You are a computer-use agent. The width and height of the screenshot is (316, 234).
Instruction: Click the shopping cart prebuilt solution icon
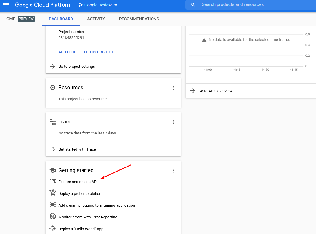tap(53, 193)
